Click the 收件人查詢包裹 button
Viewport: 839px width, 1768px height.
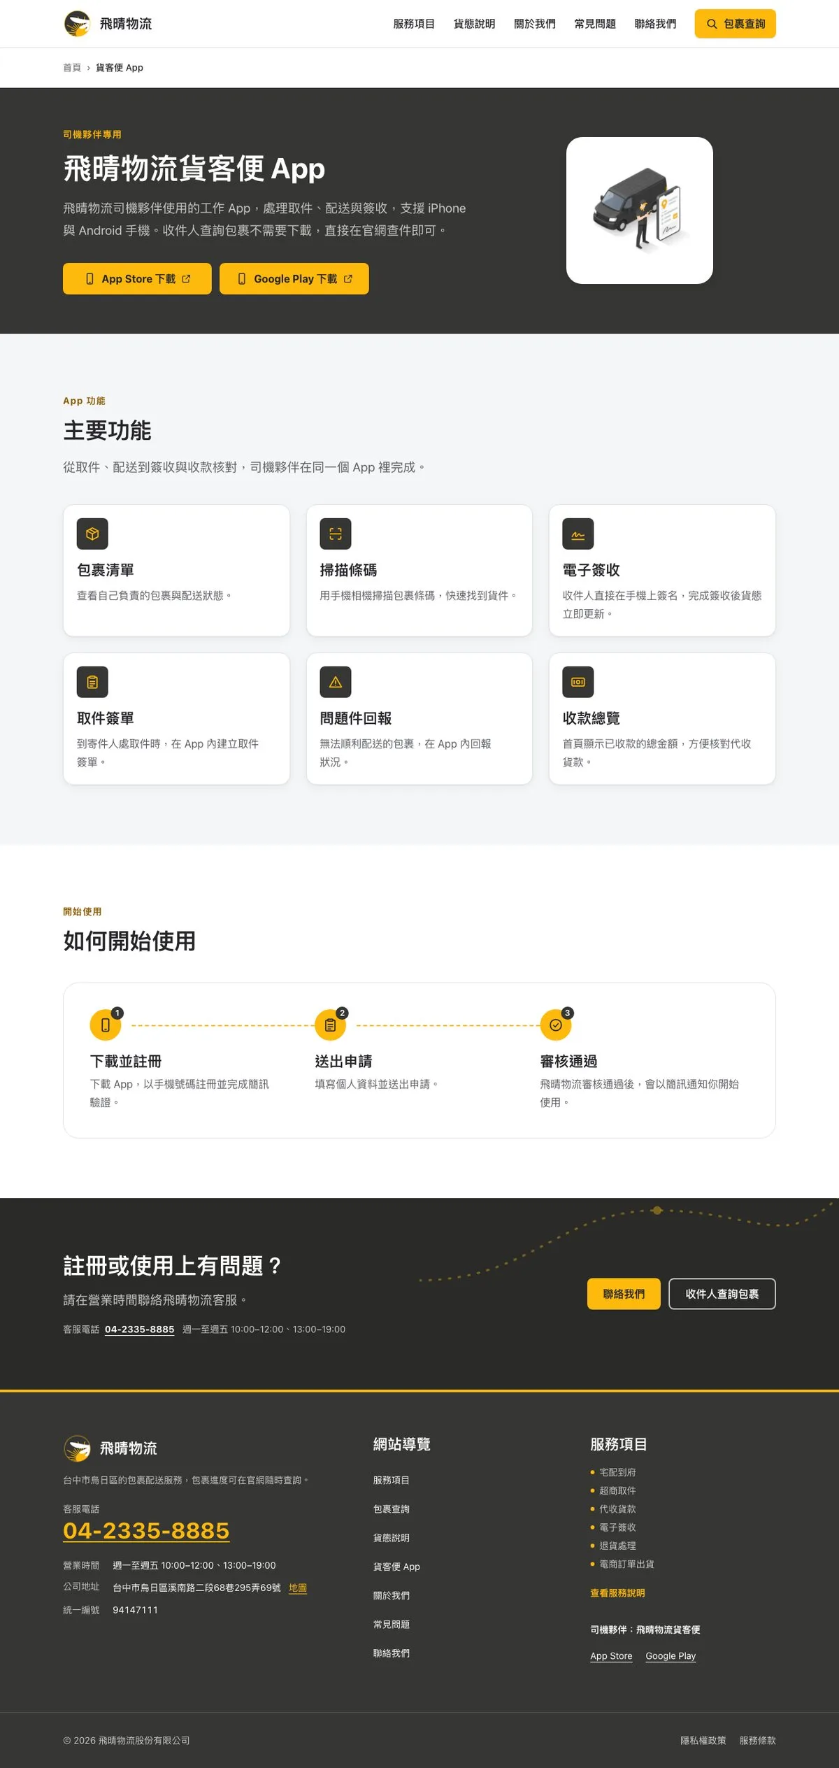coord(722,1294)
